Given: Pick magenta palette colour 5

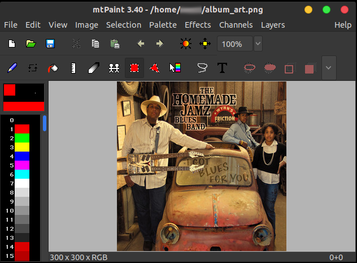Looking at the screenshot, I should tap(22, 165).
